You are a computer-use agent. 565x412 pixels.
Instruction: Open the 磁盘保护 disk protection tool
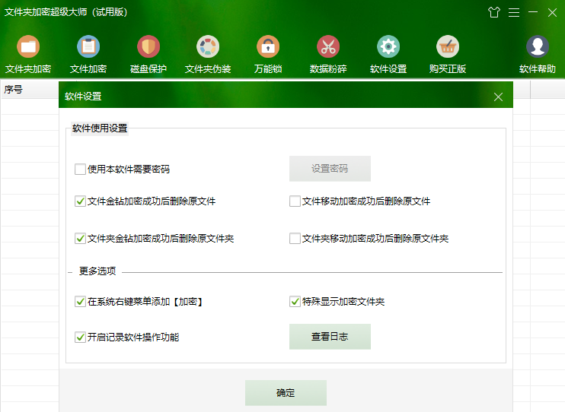[x=148, y=47]
